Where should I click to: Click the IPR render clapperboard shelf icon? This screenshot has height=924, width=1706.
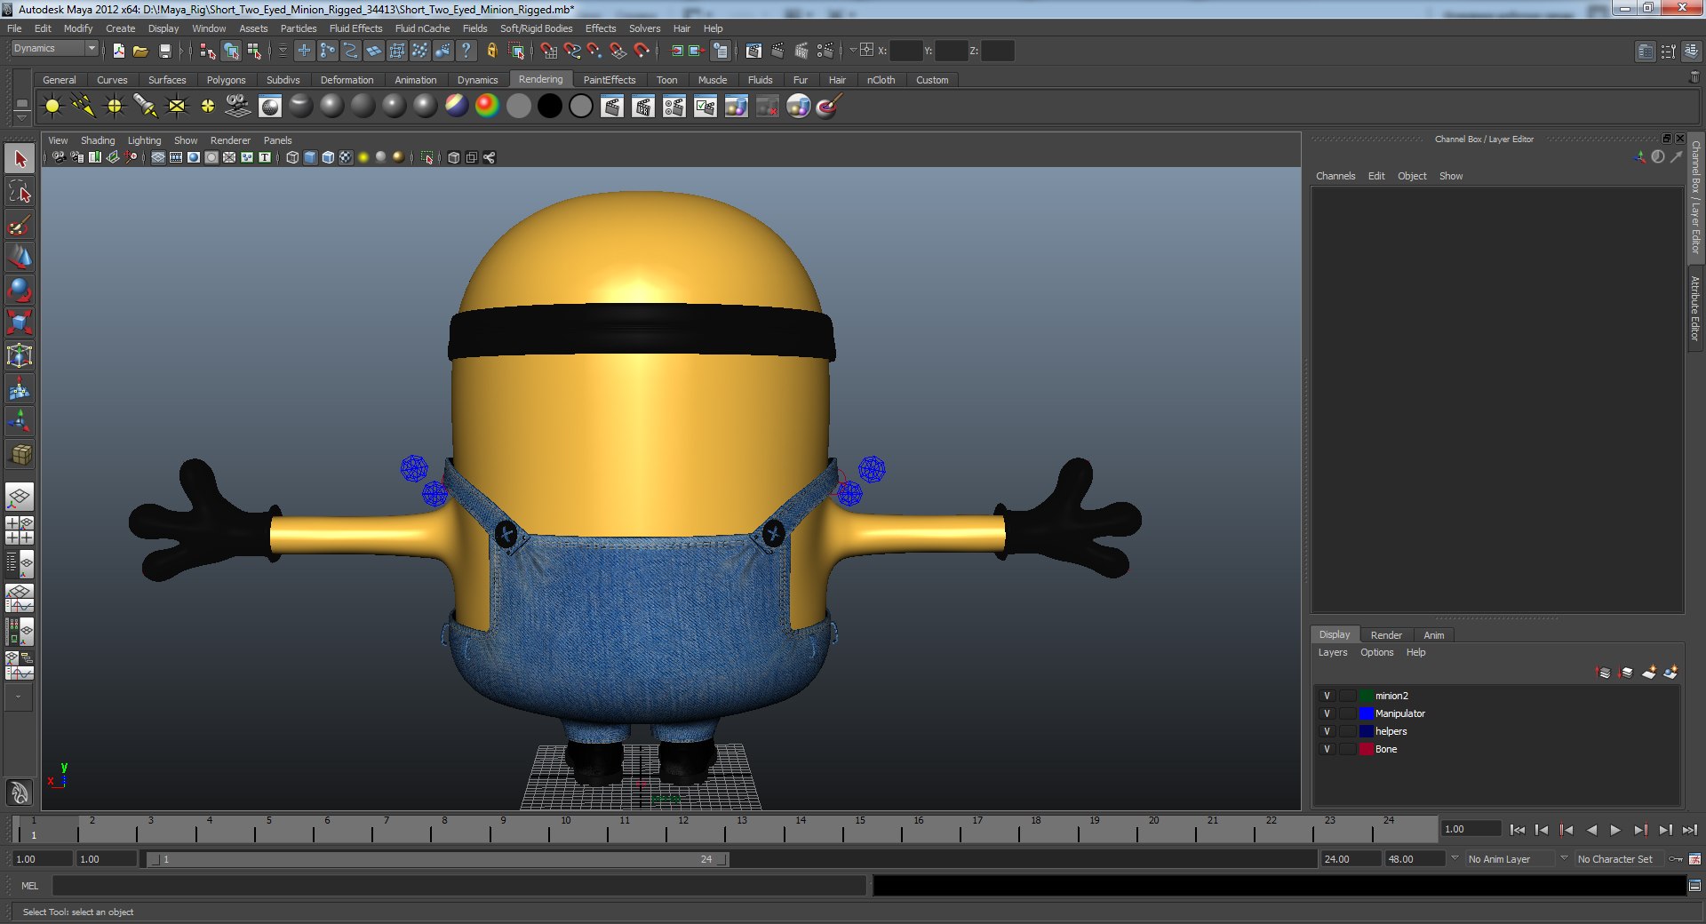point(643,107)
